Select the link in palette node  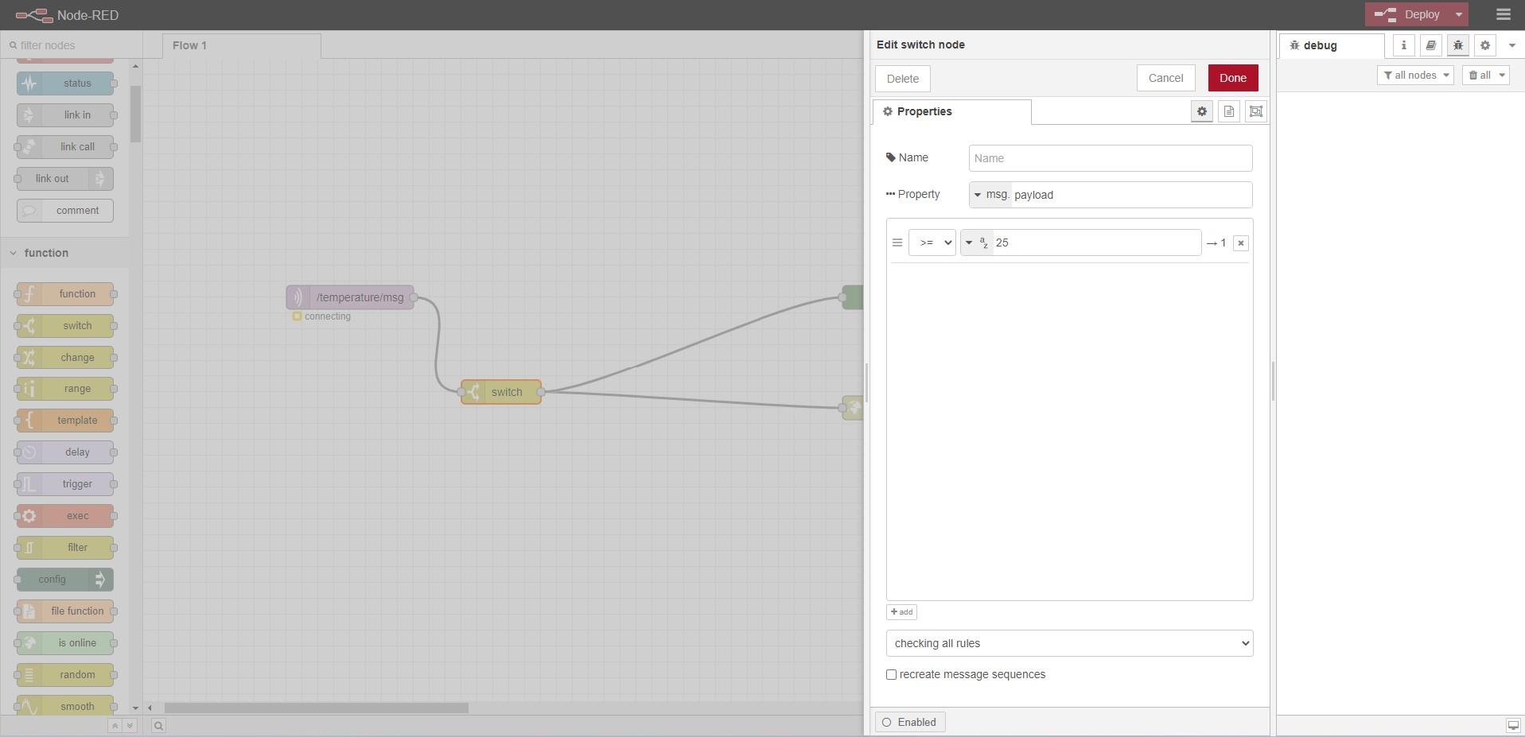tap(65, 115)
